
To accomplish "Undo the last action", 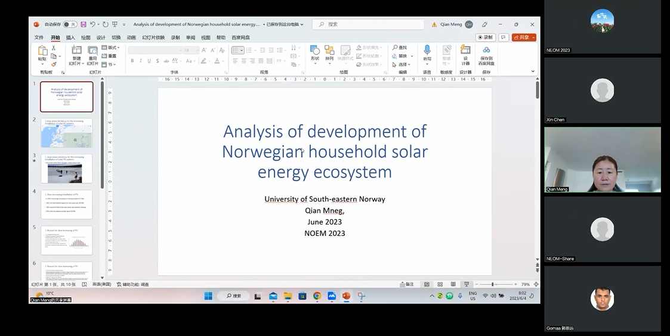I will 92,24.
